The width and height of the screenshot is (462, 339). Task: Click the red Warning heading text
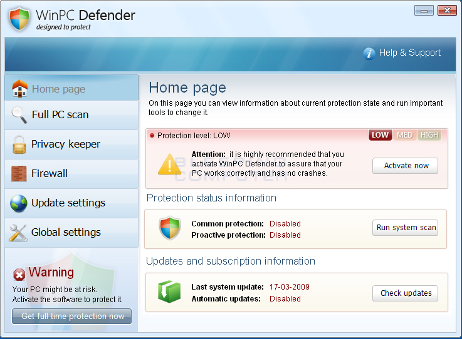point(51,272)
